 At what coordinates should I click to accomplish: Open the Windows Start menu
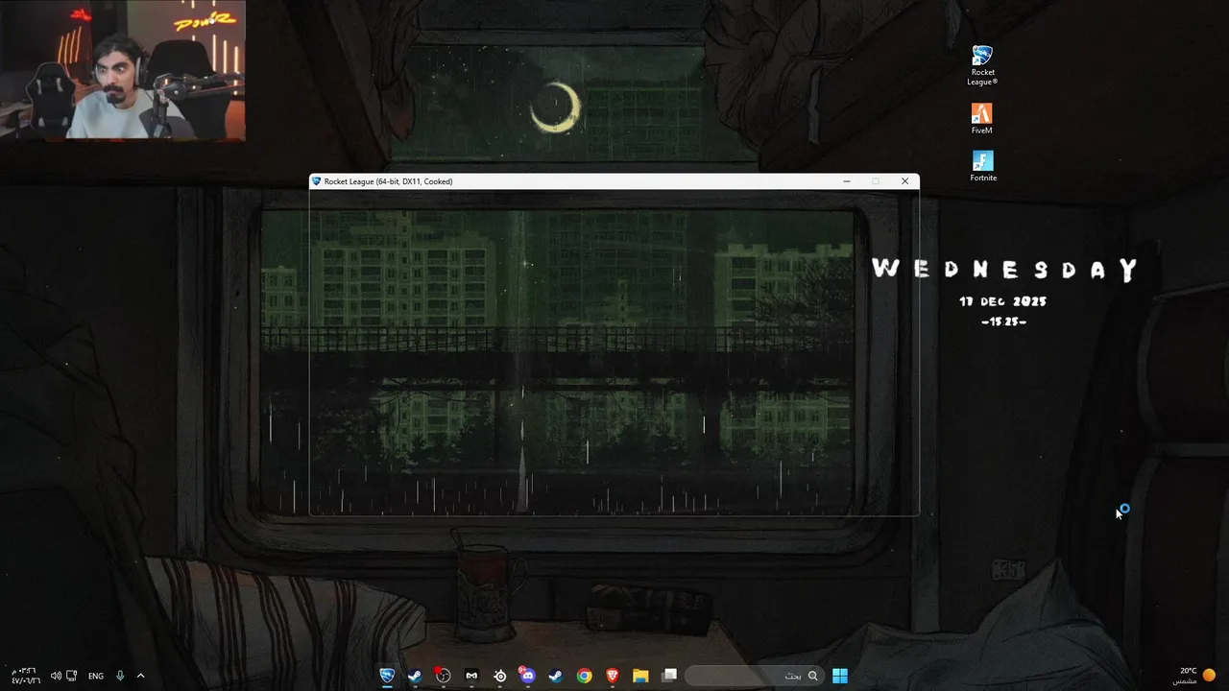coord(840,676)
